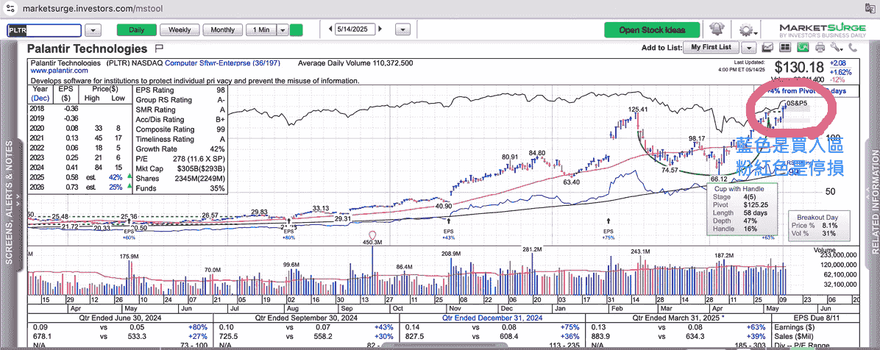Go to next date with right arrow
The image size is (880, 350).
pyautogui.click(x=381, y=29)
